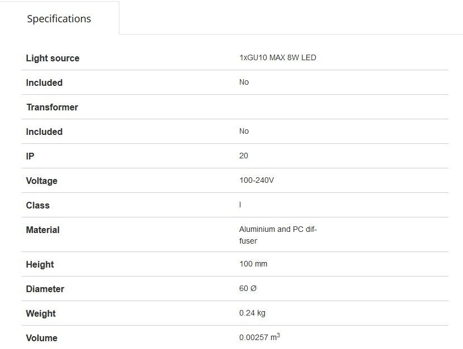
Task: Click the Light source label
Action: tap(52, 58)
